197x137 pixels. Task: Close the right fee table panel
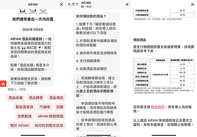(x=192, y=5)
